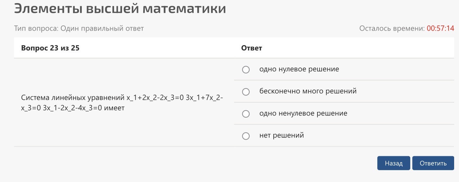
Task: Click the 'Осталось времени' label
Action: pyautogui.click(x=392, y=29)
